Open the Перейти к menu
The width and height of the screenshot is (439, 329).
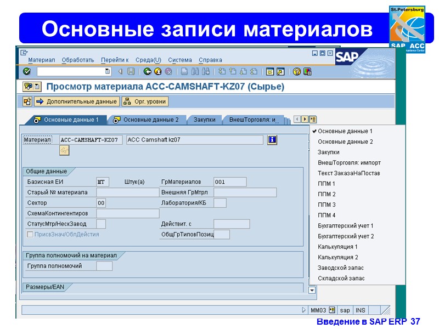point(115,60)
